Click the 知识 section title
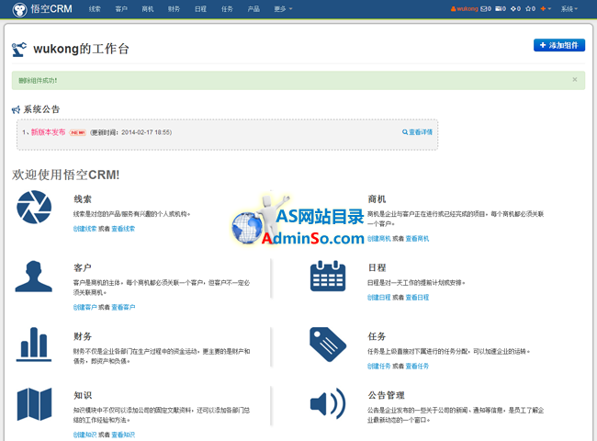The image size is (597, 441). click(x=83, y=395)
